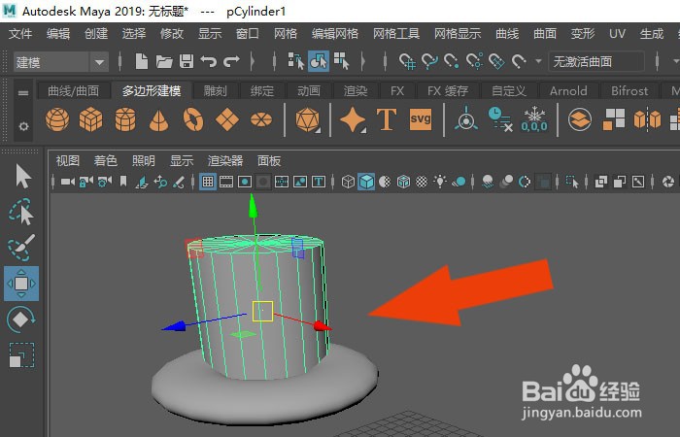Viewport: 680px width, 437px height.
Task: Switch to the 曲线/曲面 shelf tab
Action: pyautogui.click(x=73, y=91)
